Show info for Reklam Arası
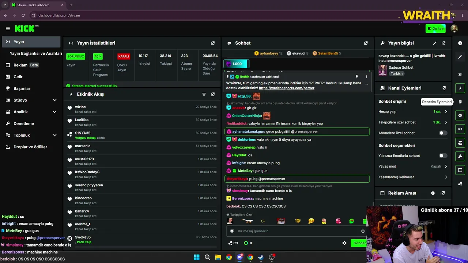This screenshot has height=263, width=468. (x=433, y=193)
